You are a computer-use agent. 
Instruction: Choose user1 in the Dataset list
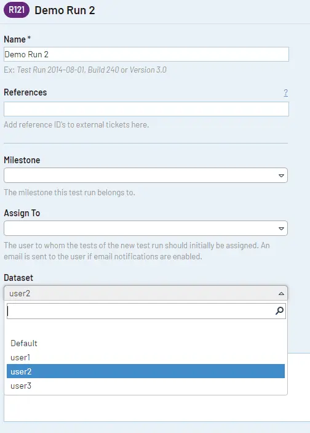(x=146, y=357)
